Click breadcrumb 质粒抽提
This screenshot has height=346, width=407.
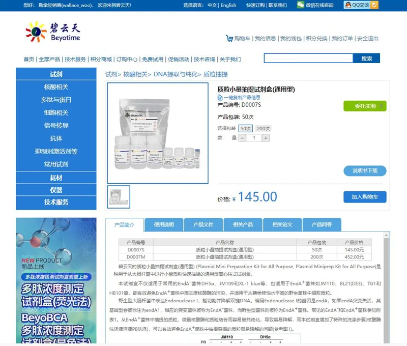click(x=215, y=74)
